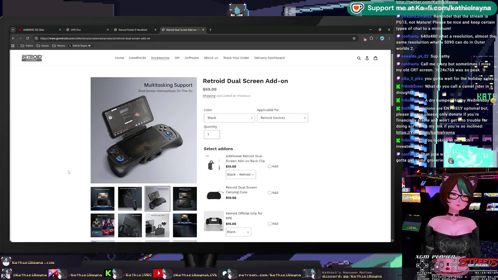The height and width of the screenshot is (280, 498).
Task: Go back with browser back arrow
Action: tap(13, 38)
